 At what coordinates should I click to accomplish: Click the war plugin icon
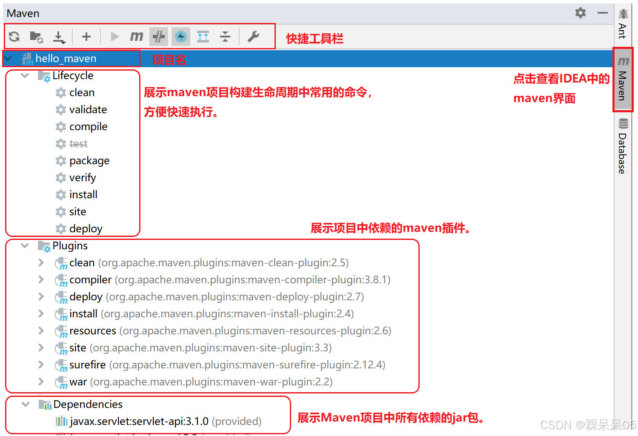[61, 382]
